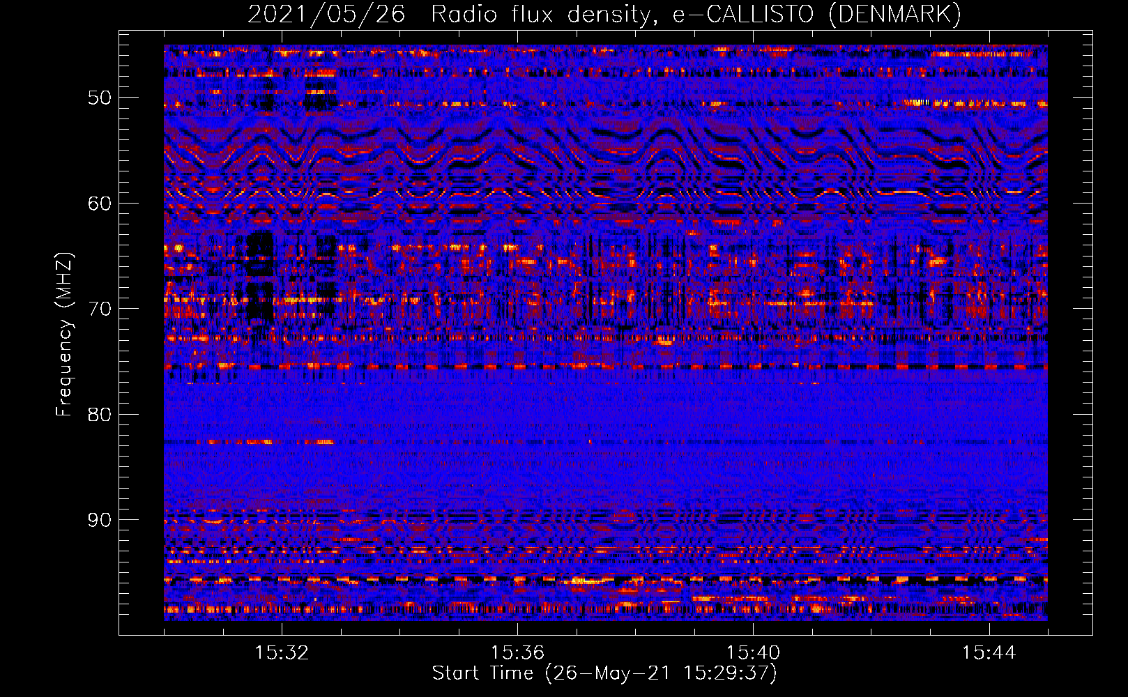Click the "Frequency (MHZ)" axis label
The height and width of the screenshot is (697, 1128).
click(x=63, y=335)
